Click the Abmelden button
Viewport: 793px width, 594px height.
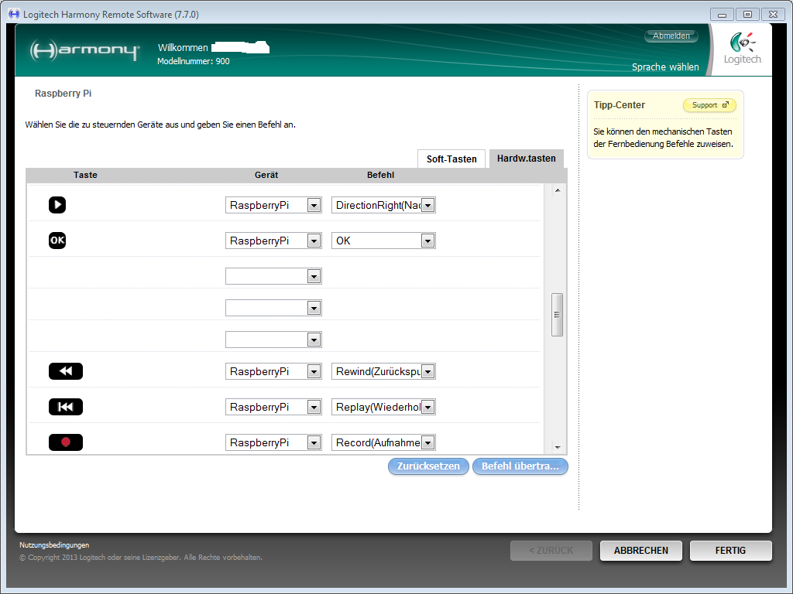click(x=671, y=36)
